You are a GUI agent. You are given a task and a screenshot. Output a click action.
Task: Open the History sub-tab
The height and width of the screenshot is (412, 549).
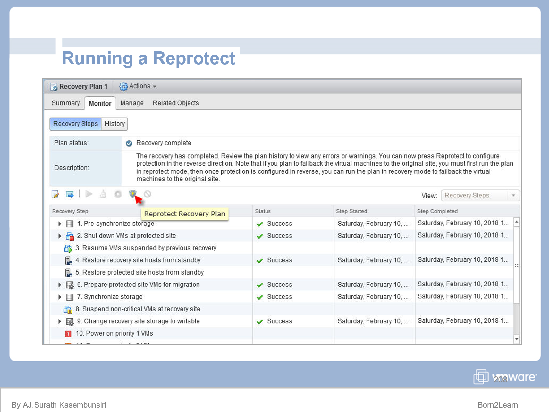point(114,124)
